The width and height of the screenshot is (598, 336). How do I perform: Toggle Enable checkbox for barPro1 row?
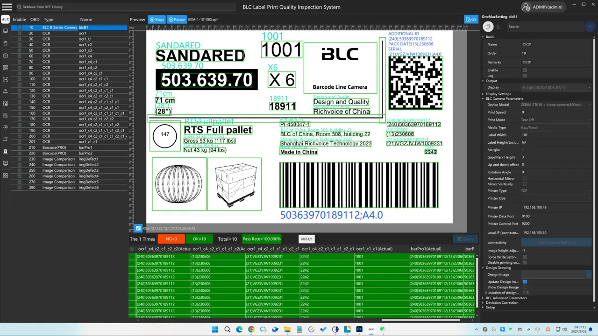[x=19, y=147]
